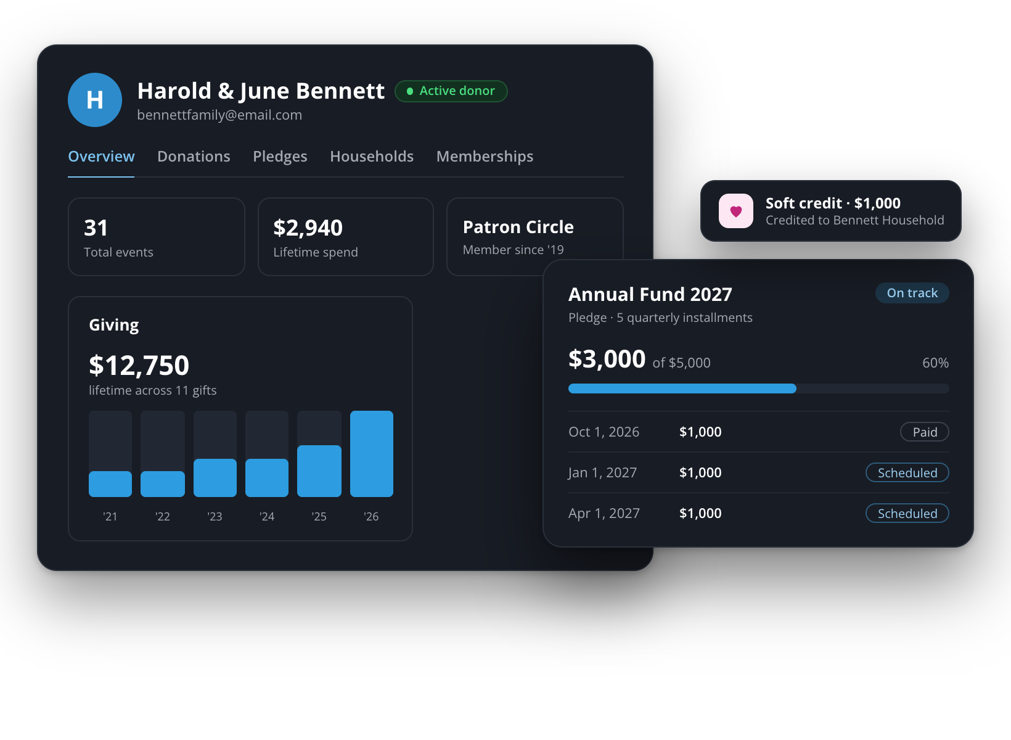Click the bennettfamily@email.com address

click(219, 115)
